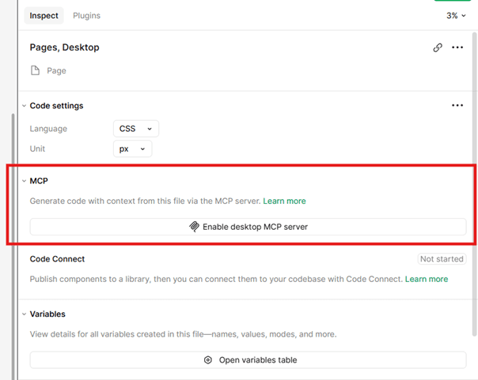
Task: Open Code settings three-dot menu
Action: click(457, 106)
